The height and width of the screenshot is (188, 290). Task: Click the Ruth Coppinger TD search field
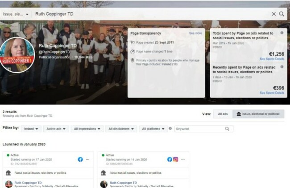(151, 14)
